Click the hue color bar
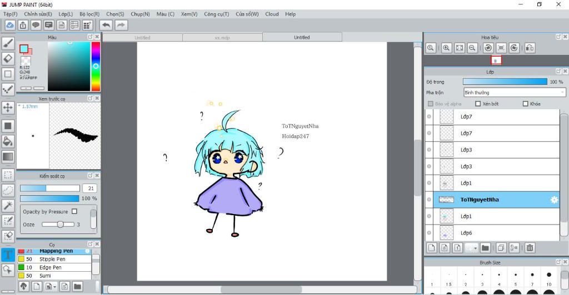This screenshot has height=295, width=569. 96,66
